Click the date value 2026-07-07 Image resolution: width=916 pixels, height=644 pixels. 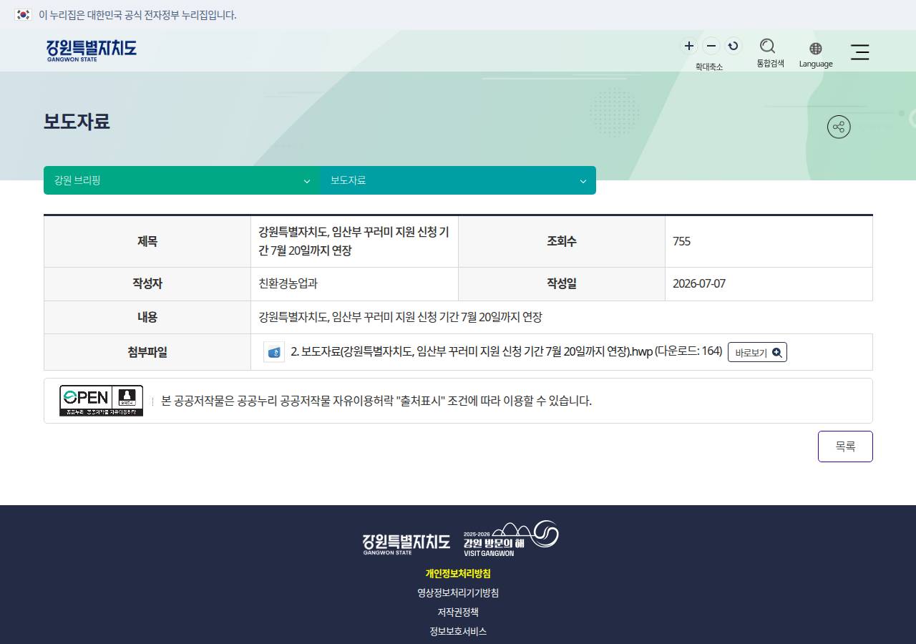(699, 283)
